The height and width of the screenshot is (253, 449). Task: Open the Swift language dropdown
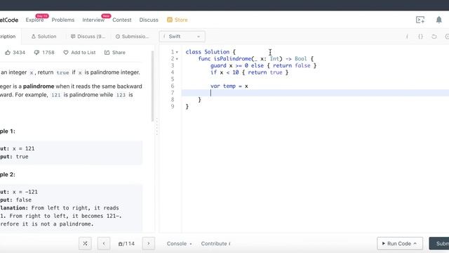tap(182, 37)
